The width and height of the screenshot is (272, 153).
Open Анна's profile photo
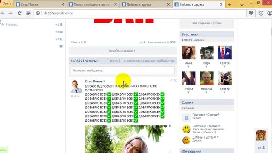[x=189, y=53]
